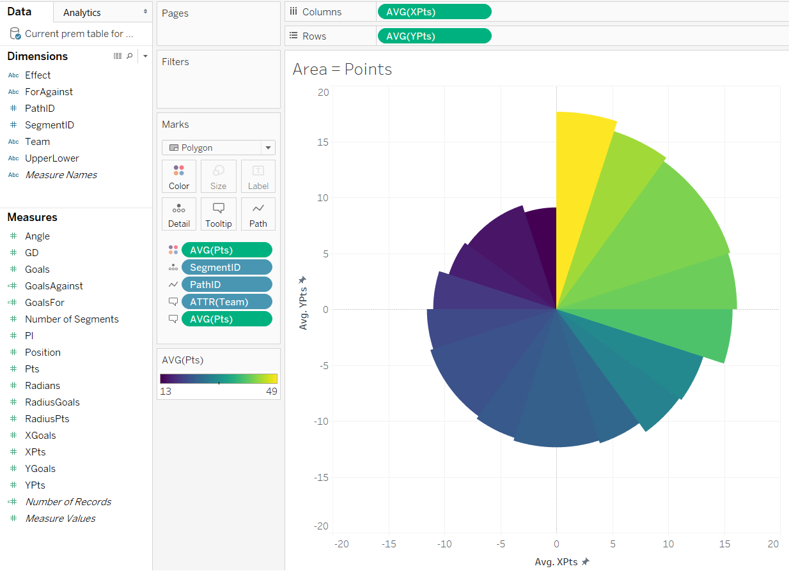Select the ForAgainst dimension
Viewport: 789px width, 571px height.
pyautogui.click(x=49, y=91)
